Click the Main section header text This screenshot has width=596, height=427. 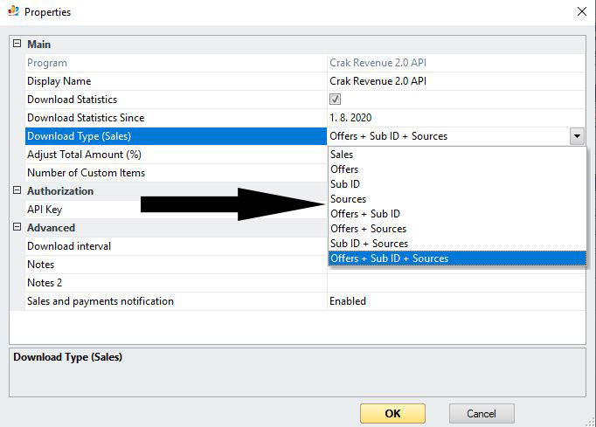pyautogui.click(x=38, y=44)
